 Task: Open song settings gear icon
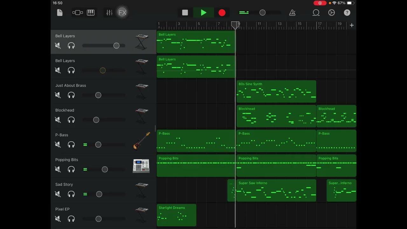coord(331,13)
